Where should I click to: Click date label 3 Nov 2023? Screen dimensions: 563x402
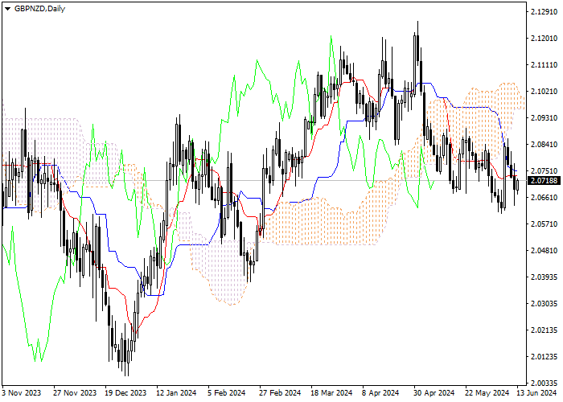(x=22, y=393)
